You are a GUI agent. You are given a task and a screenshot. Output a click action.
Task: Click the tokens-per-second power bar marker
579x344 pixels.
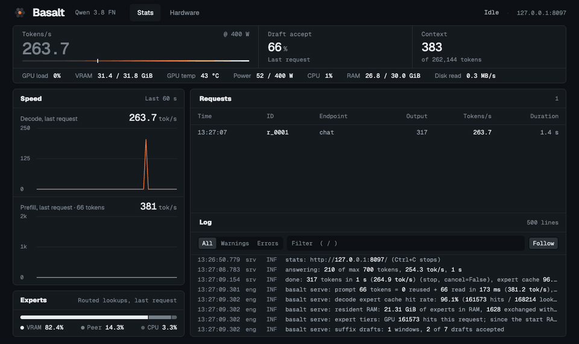coord(98,60)
